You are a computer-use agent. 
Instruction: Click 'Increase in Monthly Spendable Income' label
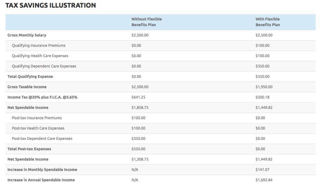point(42,170)
